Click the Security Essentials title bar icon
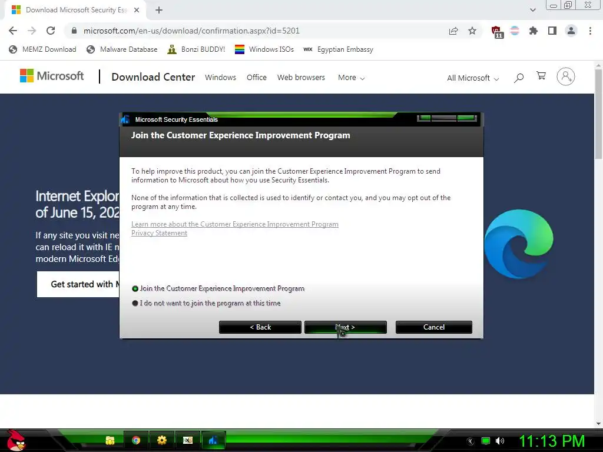603x452 pixels. [125, 119]
